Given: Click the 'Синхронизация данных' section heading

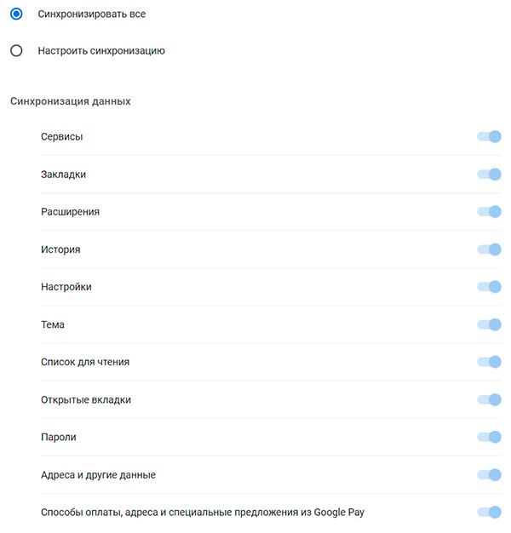Looking at the screenshot, I should point(71,101).
